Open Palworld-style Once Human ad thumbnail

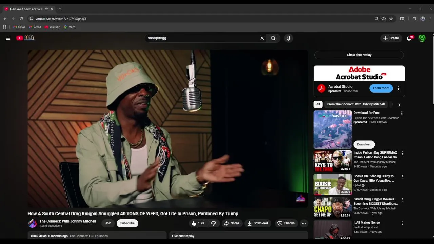pyautogui.click(x=333, y=129)
